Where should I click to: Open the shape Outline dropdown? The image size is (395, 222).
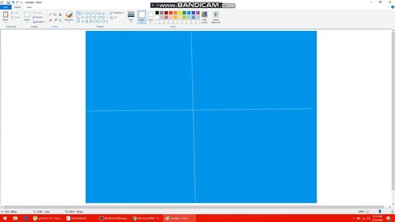click(x=117, y=13)
